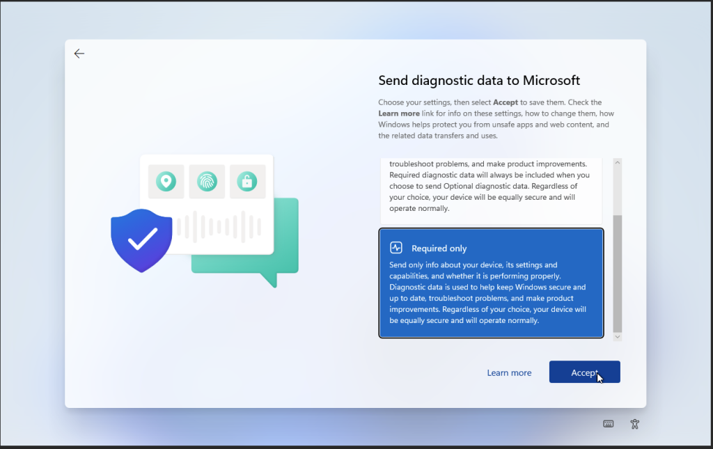Open the on-screen keyboard icon
The height and width of the screenshot is (449, 713).
[x=608, y=424]
